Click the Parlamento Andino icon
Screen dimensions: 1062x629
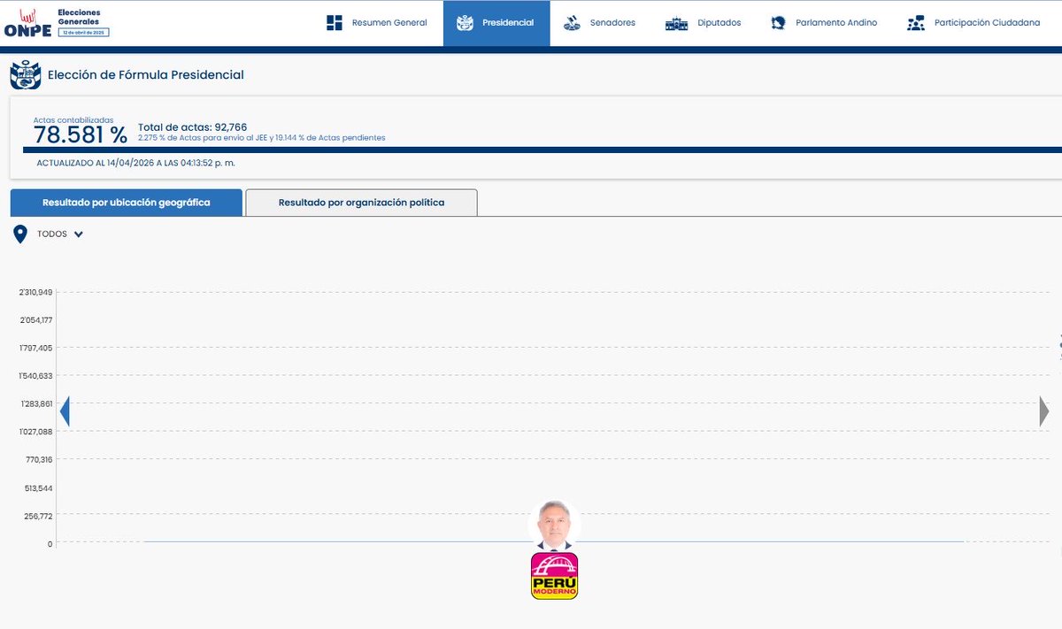(778, 23)
